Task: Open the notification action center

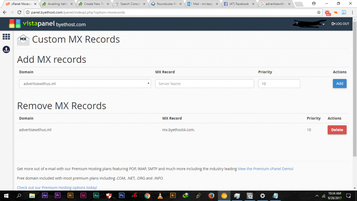Action: 348,196
